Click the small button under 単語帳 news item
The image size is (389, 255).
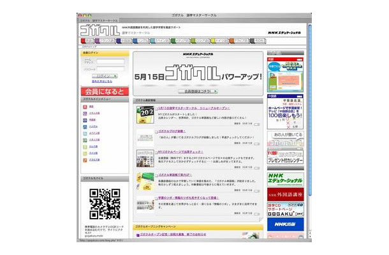tap(257, 191)
